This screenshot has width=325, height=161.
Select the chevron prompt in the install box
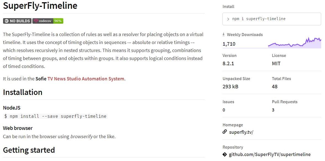(x=228, y=19)
